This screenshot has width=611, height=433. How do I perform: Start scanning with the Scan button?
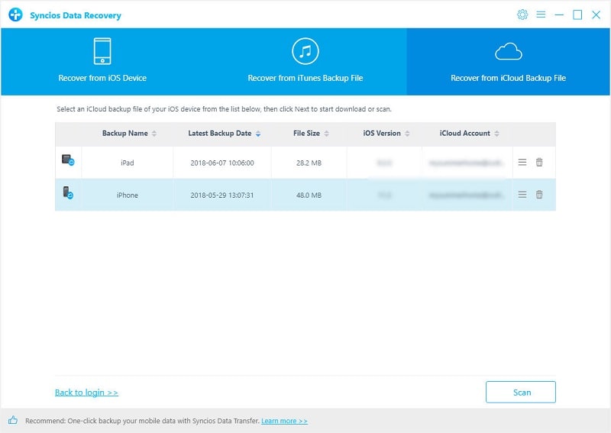point(521,392)
